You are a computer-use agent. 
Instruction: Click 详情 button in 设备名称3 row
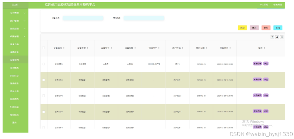(x=266, y=111)
